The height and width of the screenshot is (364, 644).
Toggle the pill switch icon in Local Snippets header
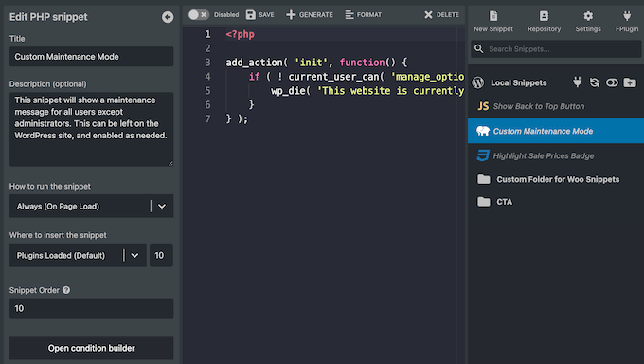(612, 82)
